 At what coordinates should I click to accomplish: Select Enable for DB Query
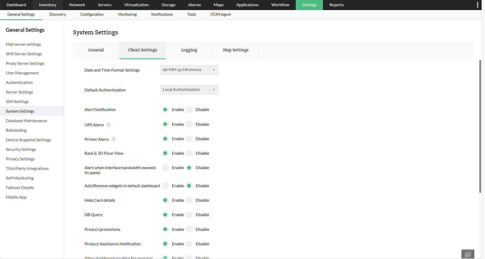tap(165, 215)
